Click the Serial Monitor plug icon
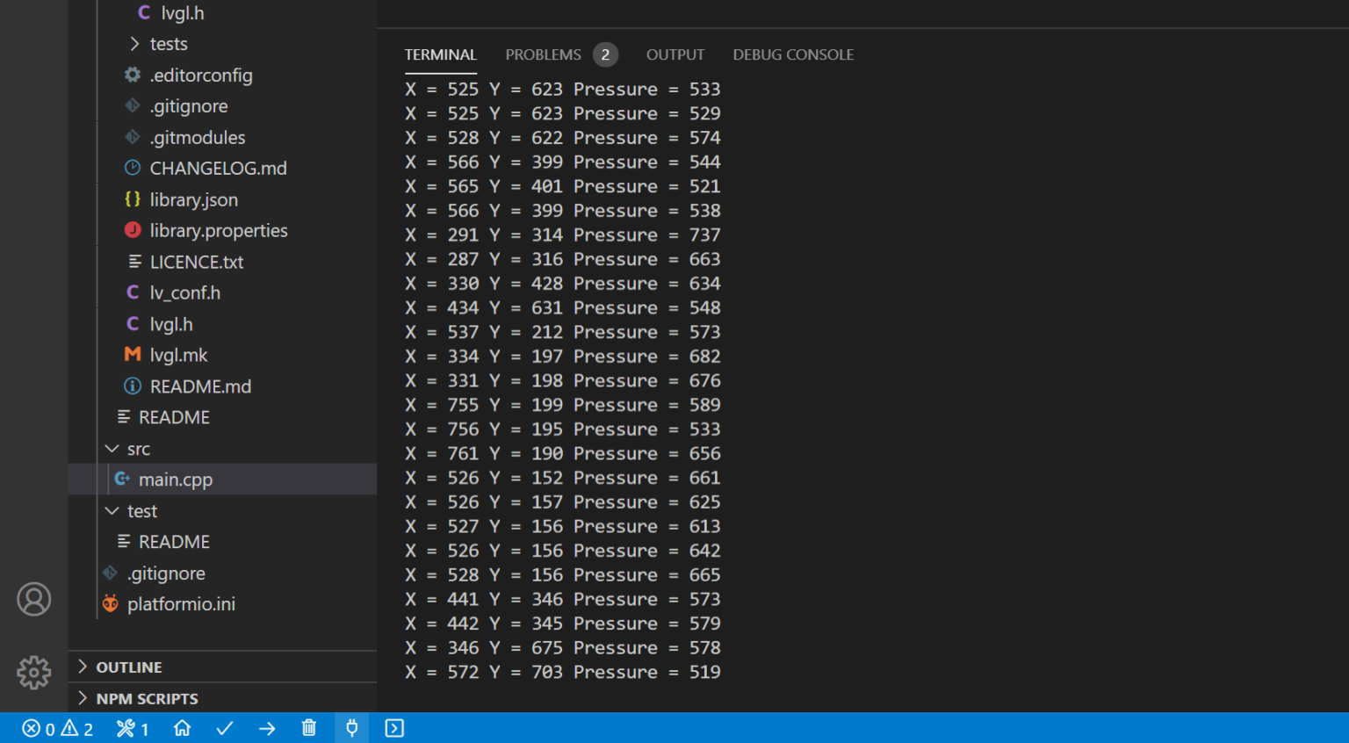1349x743 pixels. [351, 728]
